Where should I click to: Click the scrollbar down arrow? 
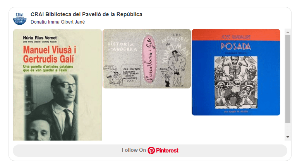tap(288, 137)
